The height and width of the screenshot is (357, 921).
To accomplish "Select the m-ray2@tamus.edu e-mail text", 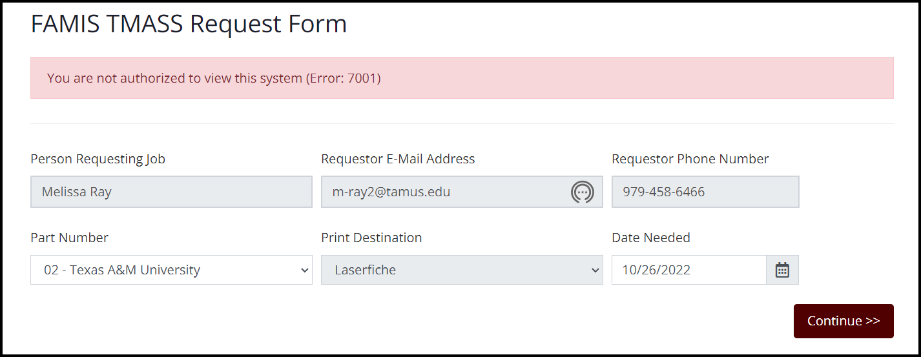I will pyautogui.click(x=391, y=192).
